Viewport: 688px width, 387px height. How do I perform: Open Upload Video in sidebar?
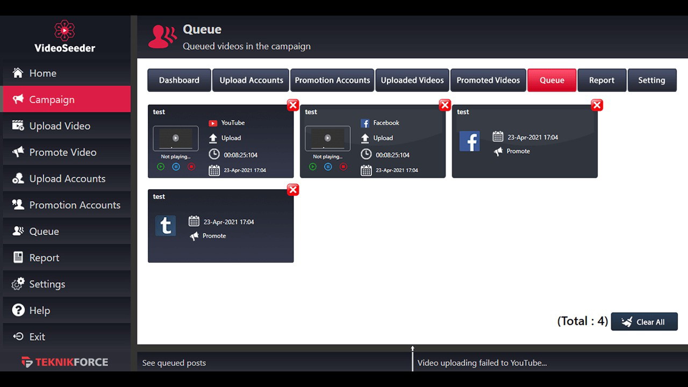click(x=59, y=126)
